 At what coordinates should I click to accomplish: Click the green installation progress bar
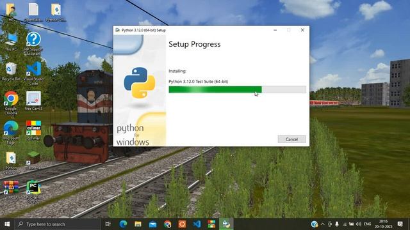(237, 89)
